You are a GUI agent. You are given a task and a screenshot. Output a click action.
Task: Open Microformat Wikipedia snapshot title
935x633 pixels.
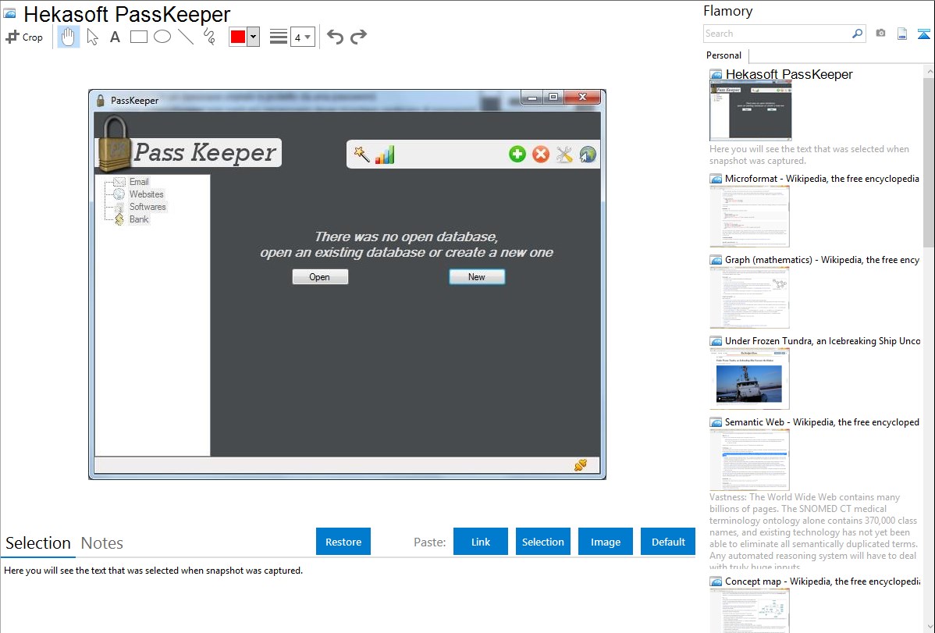(x=822, y=179)
